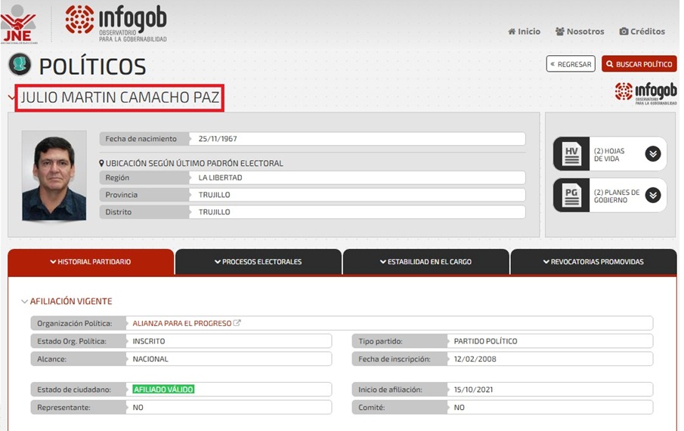This screenshot has height=431, width=684.
Task: Click the Políticos section round icon
Action: click(x=20, y=66)
